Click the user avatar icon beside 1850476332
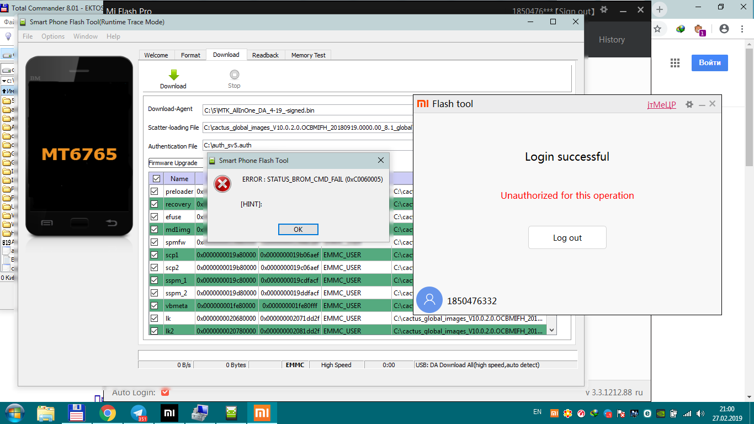 coord(429,300)
